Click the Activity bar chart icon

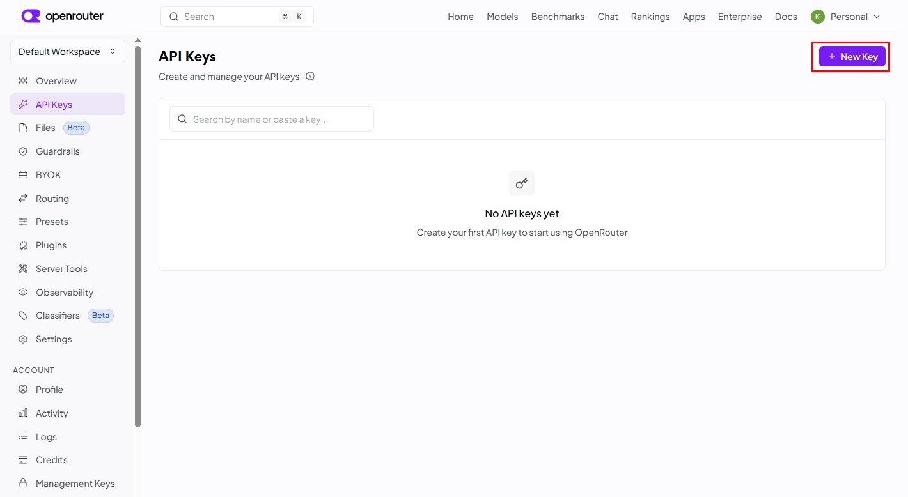coord(23,413)
